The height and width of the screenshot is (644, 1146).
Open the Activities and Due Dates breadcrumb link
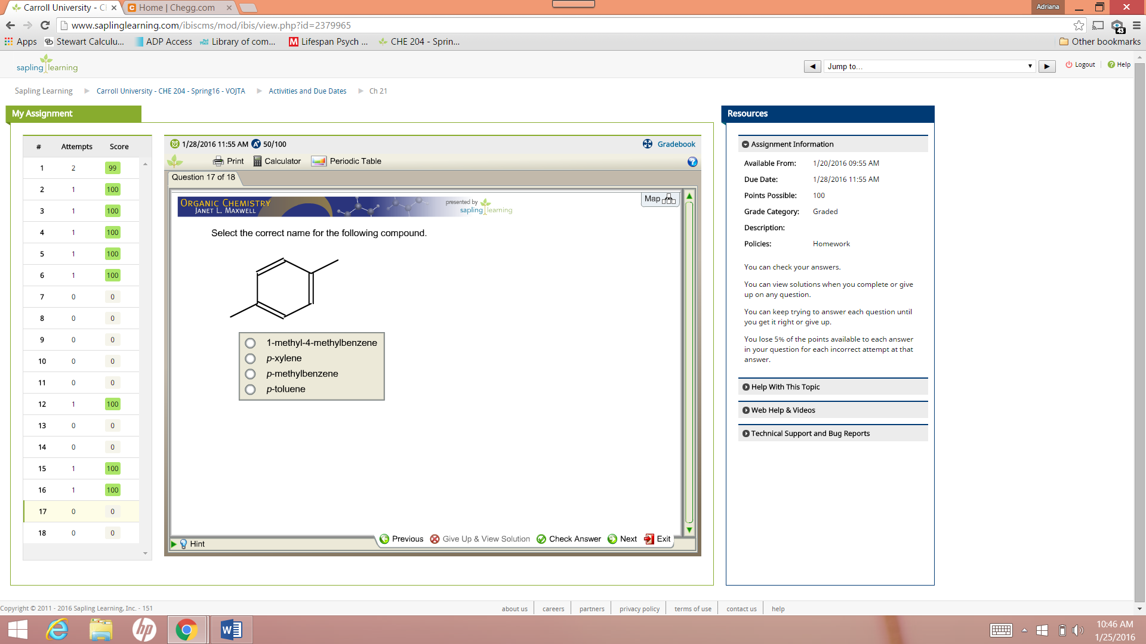coord(307,91)
